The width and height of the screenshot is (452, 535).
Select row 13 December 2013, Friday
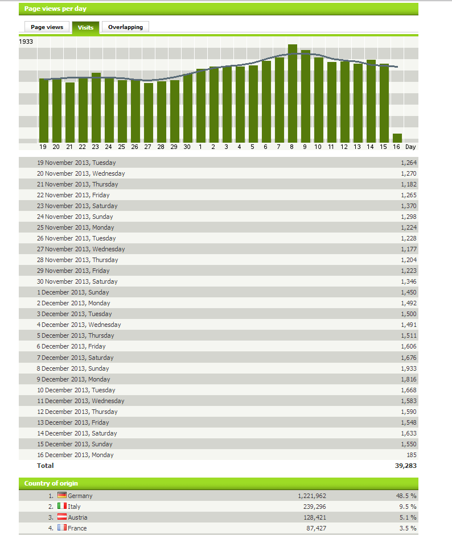[218, 422]
